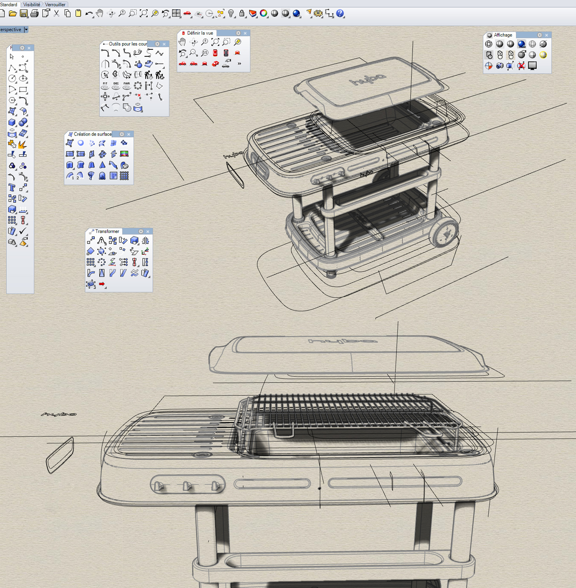Image resolution: width=576 pixels, height=588 pixels.
Task: Close the Création de surface floating panel
Action: pyautogui.click(x=129, y=134)
